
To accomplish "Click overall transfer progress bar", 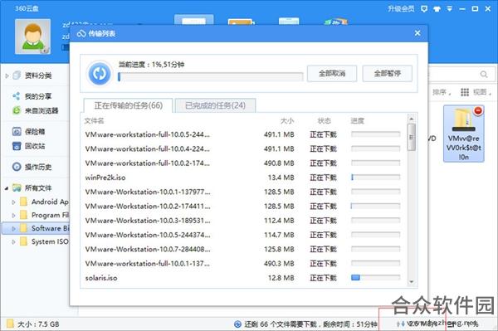I will pyautogui.click(x=210, y=77).
